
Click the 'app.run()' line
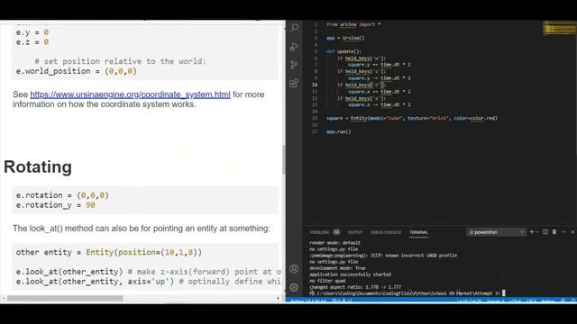tap(338, 131)
